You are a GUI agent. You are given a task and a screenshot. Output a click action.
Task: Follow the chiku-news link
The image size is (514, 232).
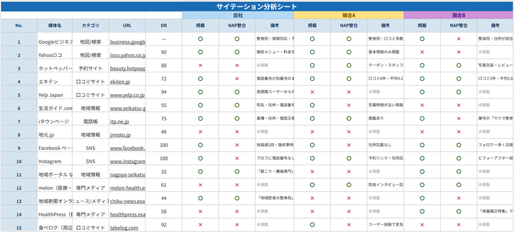click(128, 201)
